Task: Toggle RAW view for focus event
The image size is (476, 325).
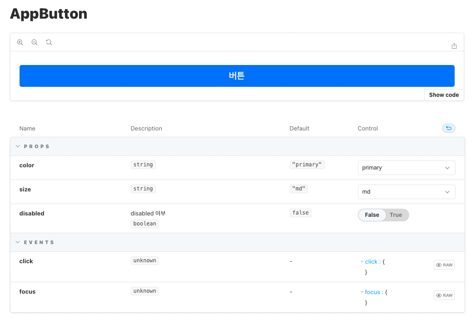Action: pyautogui.click(x=444, y=295)
